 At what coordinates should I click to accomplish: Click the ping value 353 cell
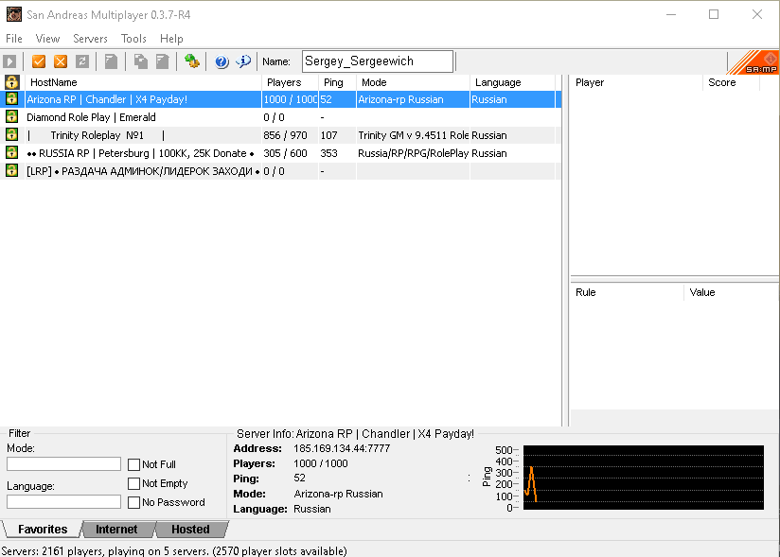click(x=337, y=153)
